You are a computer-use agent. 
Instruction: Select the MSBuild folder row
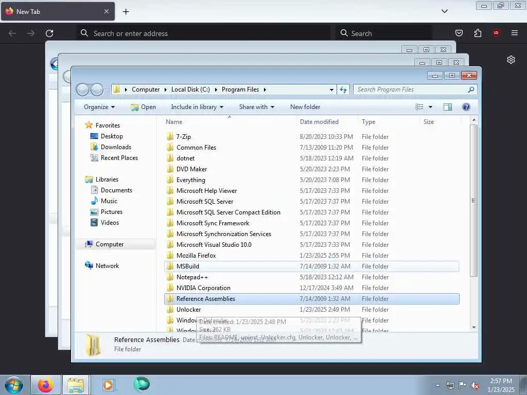(x=311, y=266)
